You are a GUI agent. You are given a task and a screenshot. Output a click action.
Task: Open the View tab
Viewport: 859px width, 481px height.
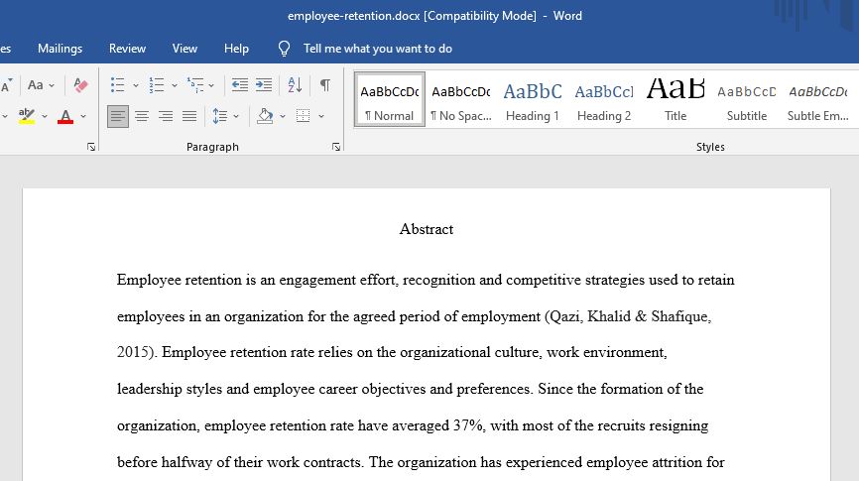click(x=184, y=49)
